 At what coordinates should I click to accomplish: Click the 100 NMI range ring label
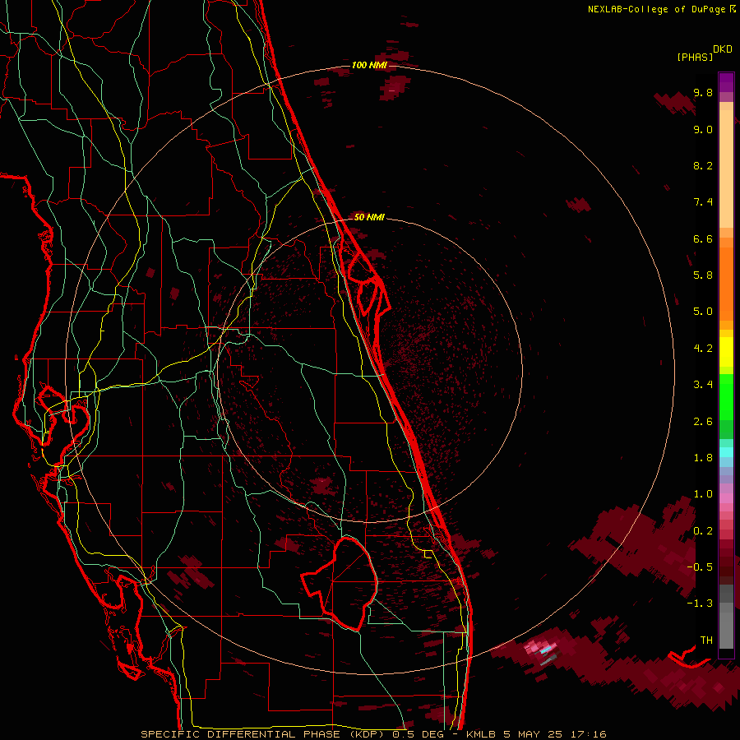(369, 65)
